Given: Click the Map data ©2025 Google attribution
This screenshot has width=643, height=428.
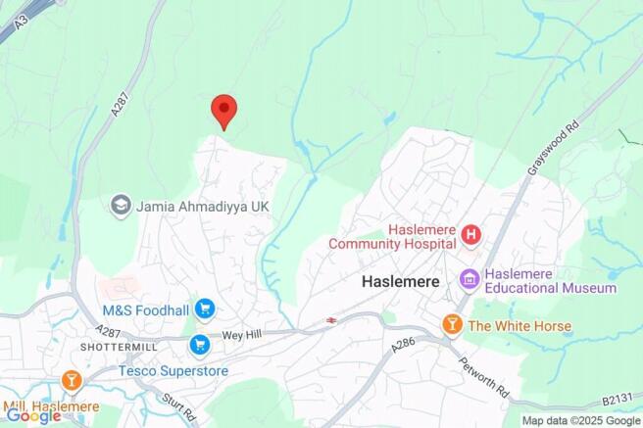Looking at the screenshot, I should tap(581, 420).
